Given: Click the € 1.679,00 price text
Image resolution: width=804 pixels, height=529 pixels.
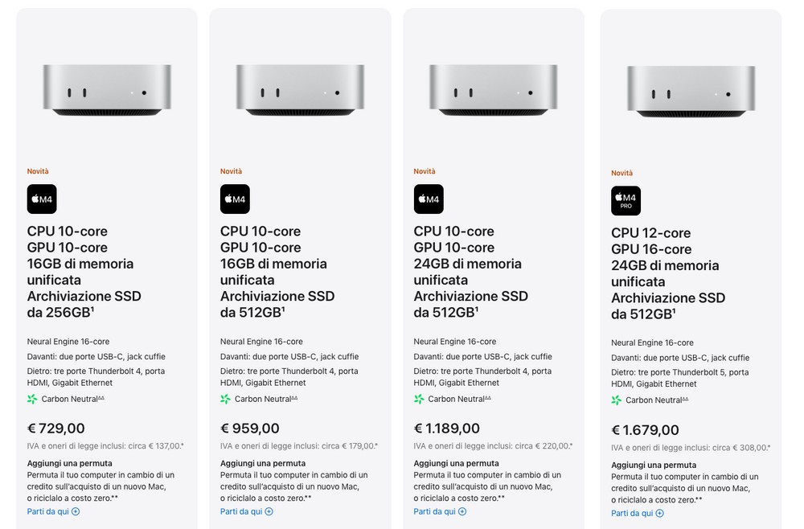Looking at the screenshot, I should pos(645,430).
